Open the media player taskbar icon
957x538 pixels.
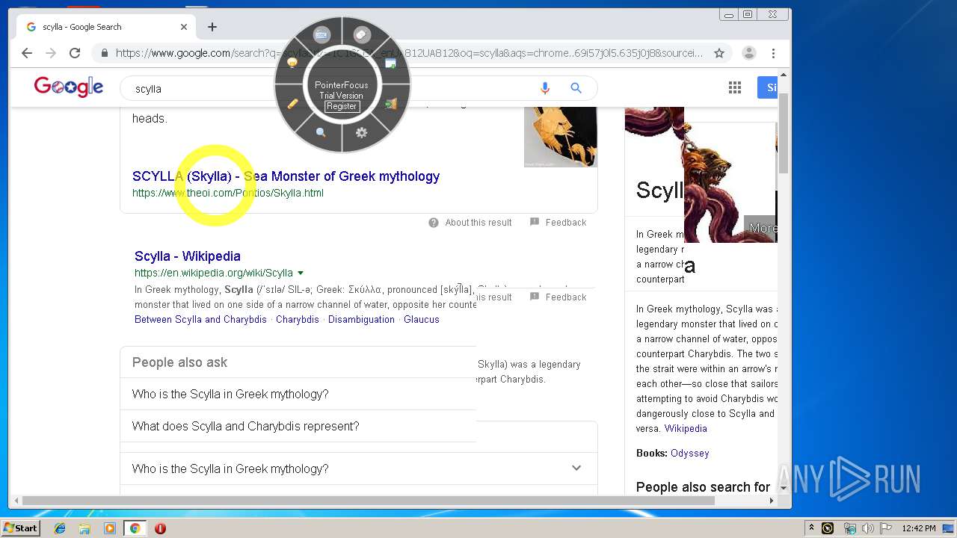click(x=110, y=528)
